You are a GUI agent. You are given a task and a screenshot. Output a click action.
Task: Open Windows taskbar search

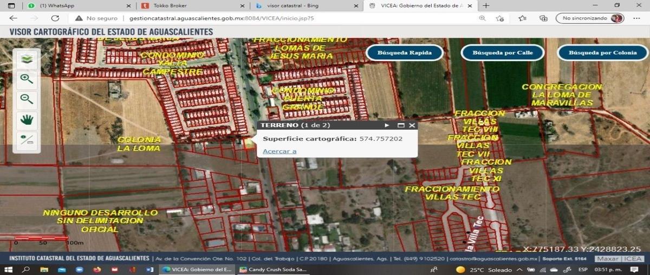pos(25,270)
